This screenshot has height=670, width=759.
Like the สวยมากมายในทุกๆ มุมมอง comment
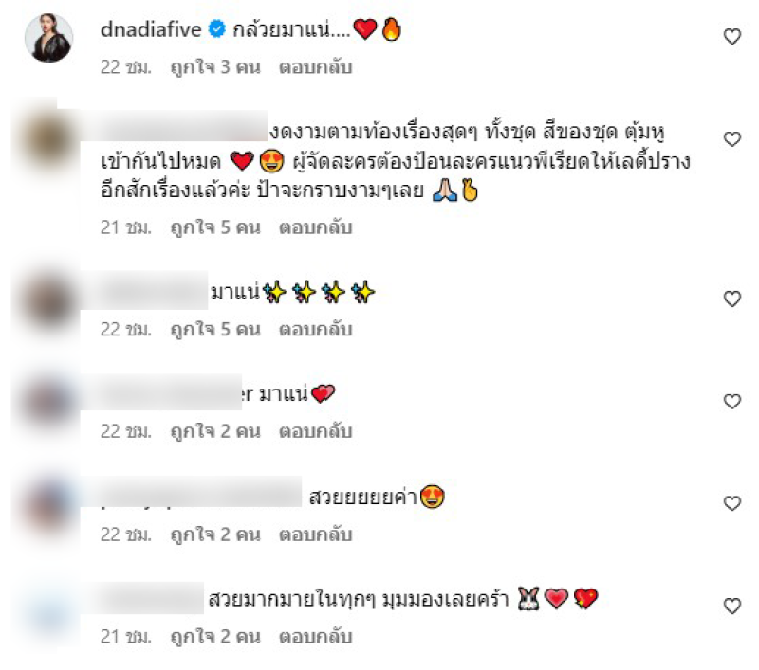click(x=731, y=606)
